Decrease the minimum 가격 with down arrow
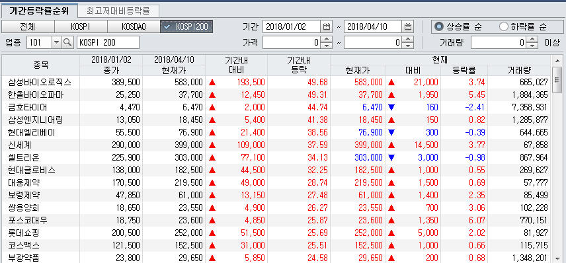 pyautogui.click(x=327, y=46)
